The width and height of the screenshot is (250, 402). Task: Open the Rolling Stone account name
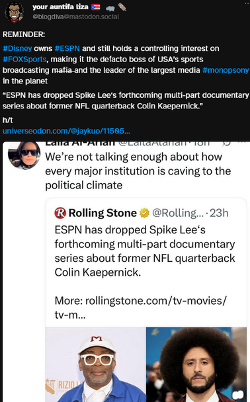(103, 213)
